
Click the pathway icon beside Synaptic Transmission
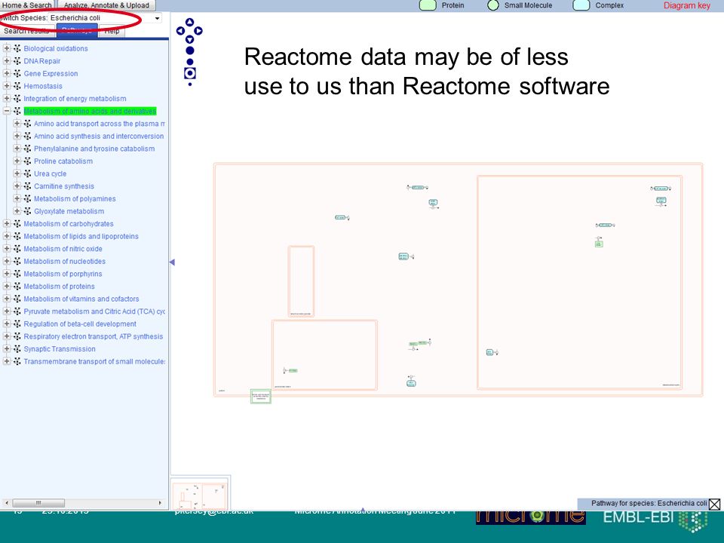[17, 349]
